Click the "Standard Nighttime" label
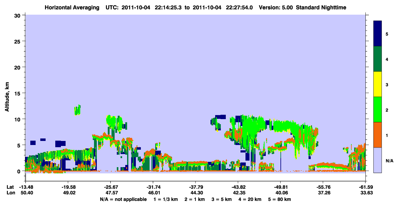The width and height of the screenshot is (406, 208). tap(321, 7)
